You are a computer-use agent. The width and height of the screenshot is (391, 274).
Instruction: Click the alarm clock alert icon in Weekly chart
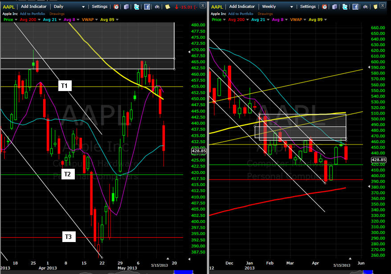324,7
